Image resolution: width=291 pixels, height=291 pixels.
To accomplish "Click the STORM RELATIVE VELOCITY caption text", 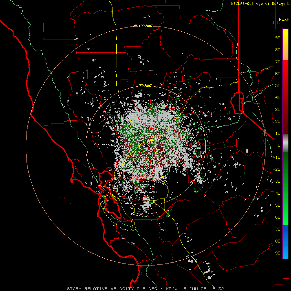I will click(100, 289).
